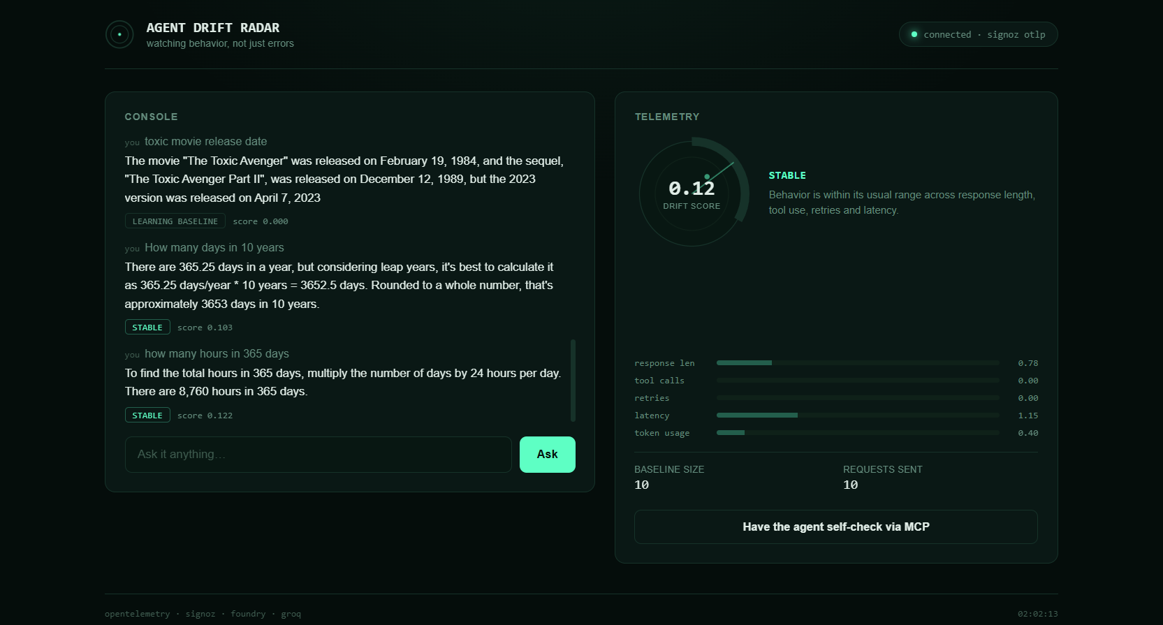Click the green connected status dot
The width and height of the screenshot is (1163, 625).
(914, 34)
